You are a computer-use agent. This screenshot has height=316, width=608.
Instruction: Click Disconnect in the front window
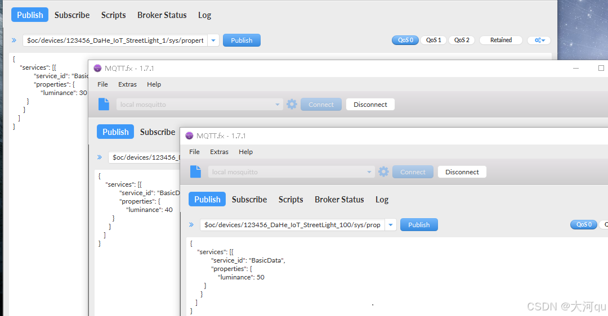(x=462, y=172)
